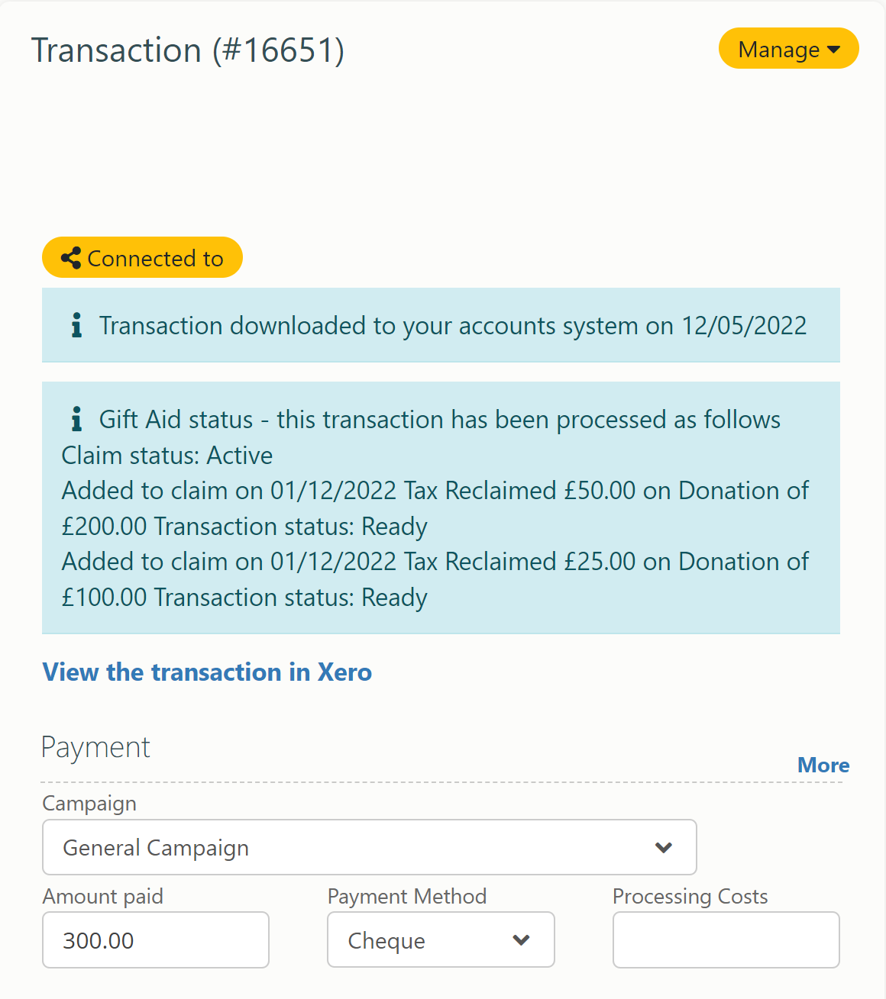Image resolution: width=886 pixels, height=999 pixels.
Task: Open the Manage dropdown menu
Action: coord(788,49)
